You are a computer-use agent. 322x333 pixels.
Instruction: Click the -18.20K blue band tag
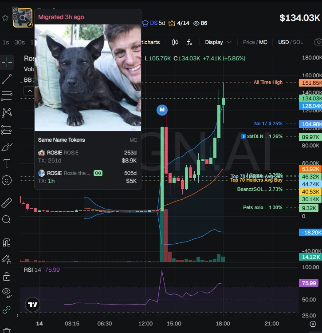[x=311, y=233]
